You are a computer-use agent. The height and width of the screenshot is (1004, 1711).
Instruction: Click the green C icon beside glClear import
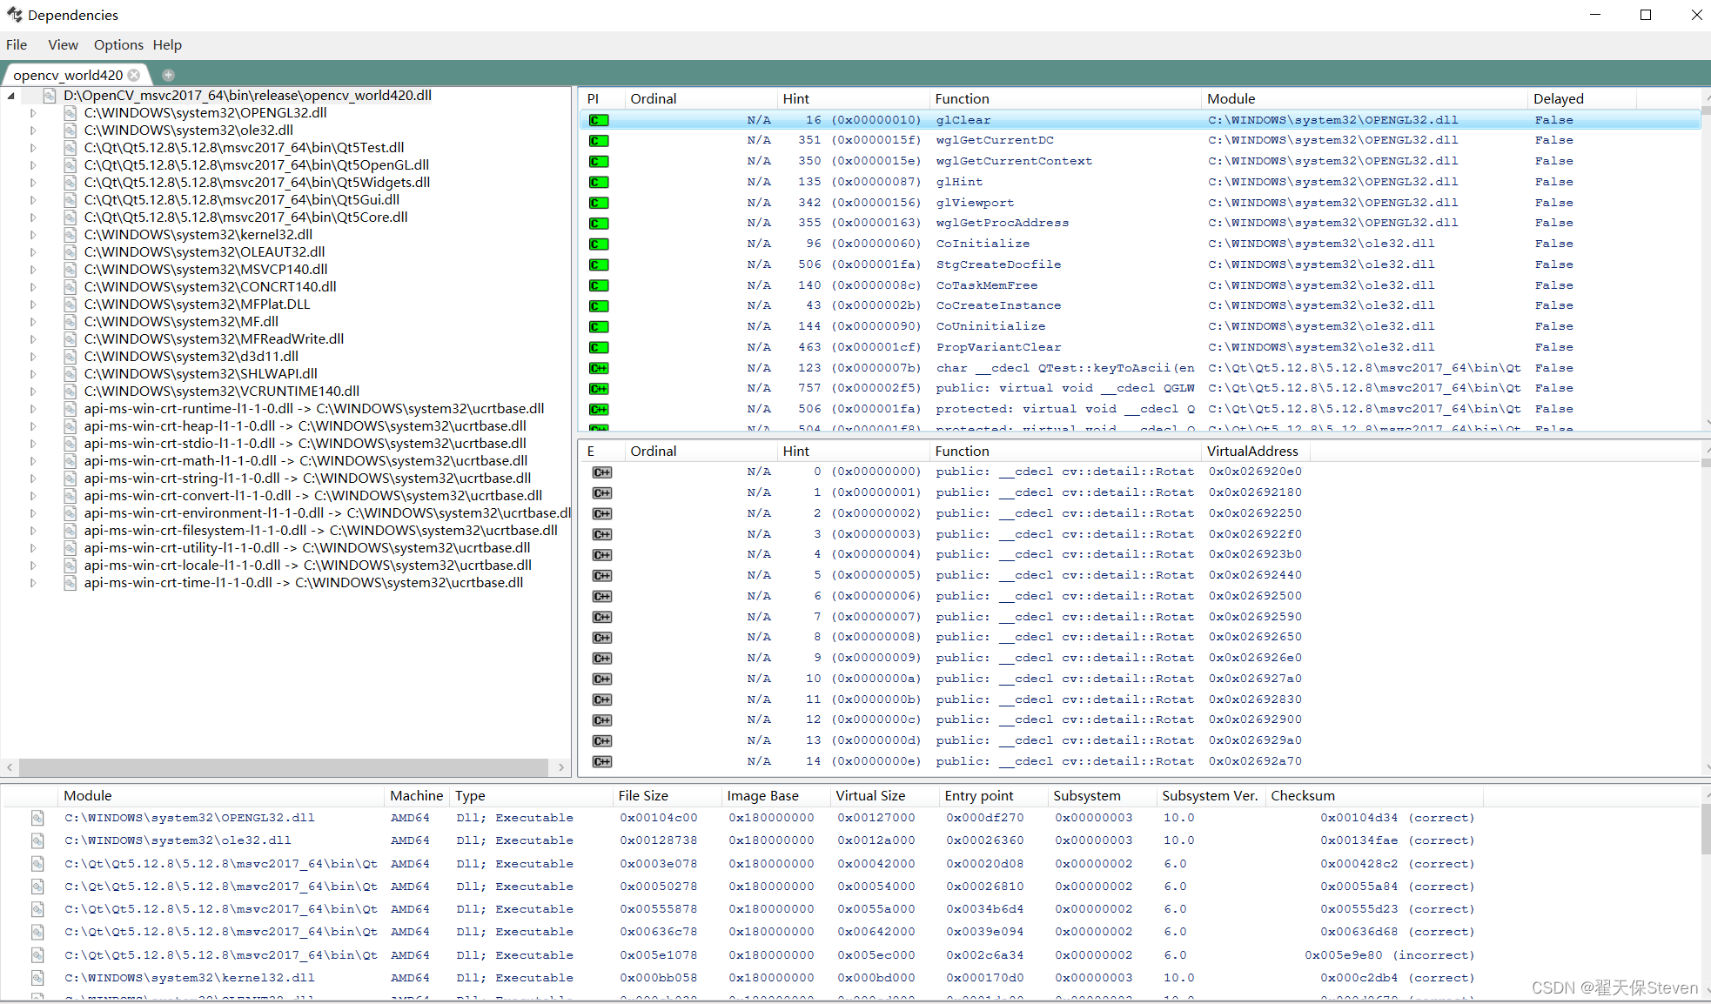(599, 119)
